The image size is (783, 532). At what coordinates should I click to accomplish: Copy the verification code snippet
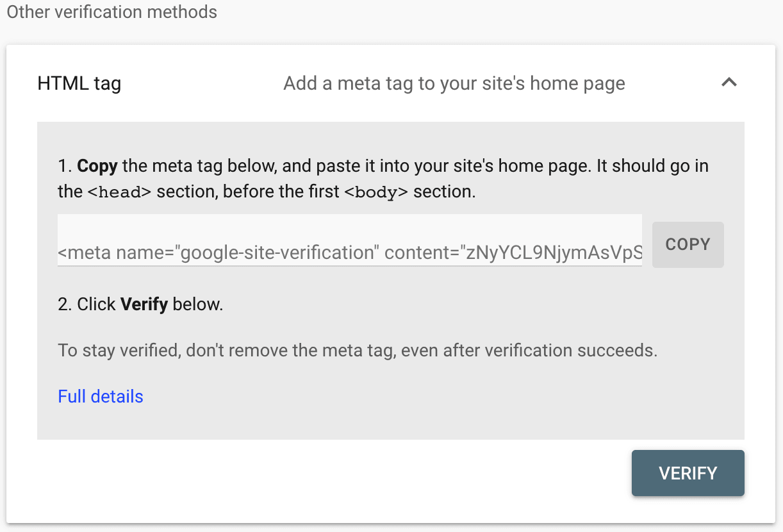pyautogui.click(x=688, y=244)
